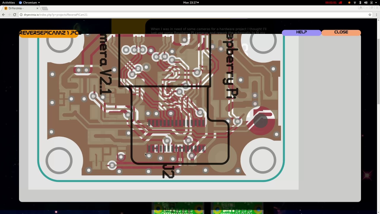380x214 pixels.
Task: Open site info icon beside the URL
Action: [x=21, y=15]
